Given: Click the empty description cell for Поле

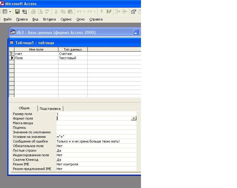Looking at the screenshot, I should (114, 58).
